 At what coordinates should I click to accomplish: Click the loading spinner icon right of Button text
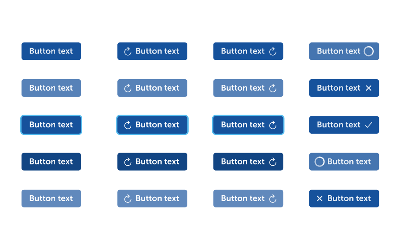tap(368, 51)
